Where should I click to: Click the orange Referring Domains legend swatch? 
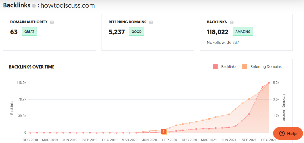(244, 67)
